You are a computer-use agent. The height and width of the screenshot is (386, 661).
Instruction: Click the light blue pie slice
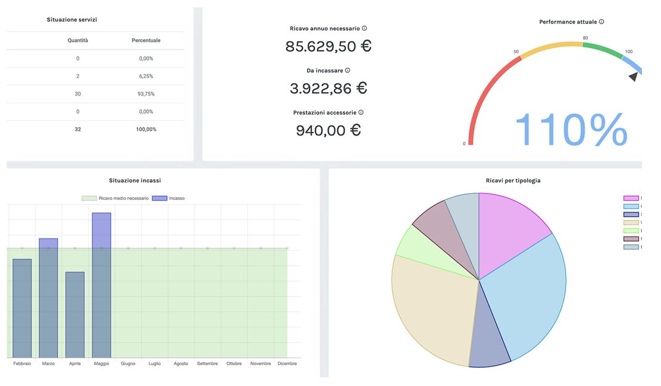click(530, 290)
